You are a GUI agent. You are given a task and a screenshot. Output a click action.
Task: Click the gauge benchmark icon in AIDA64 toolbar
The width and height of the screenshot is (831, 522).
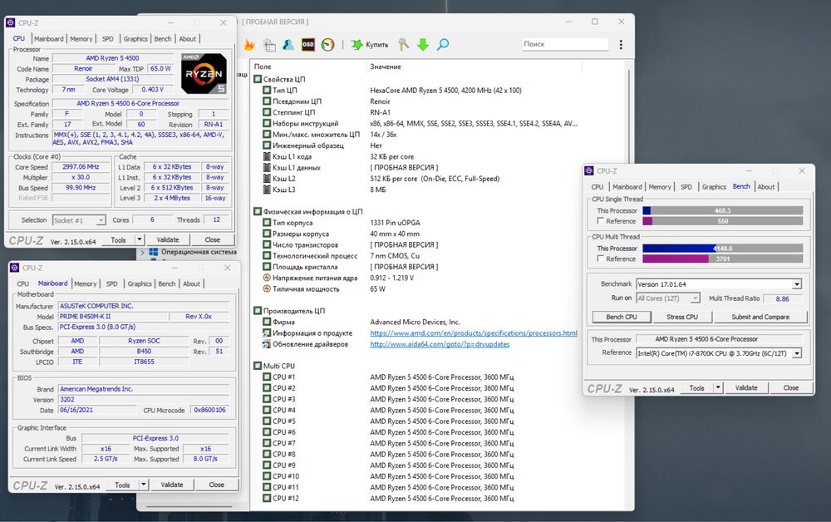(327, 45)
